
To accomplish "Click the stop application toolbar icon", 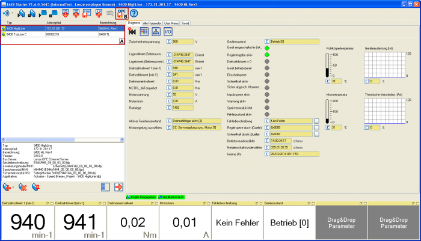I will tap(54, 13).
